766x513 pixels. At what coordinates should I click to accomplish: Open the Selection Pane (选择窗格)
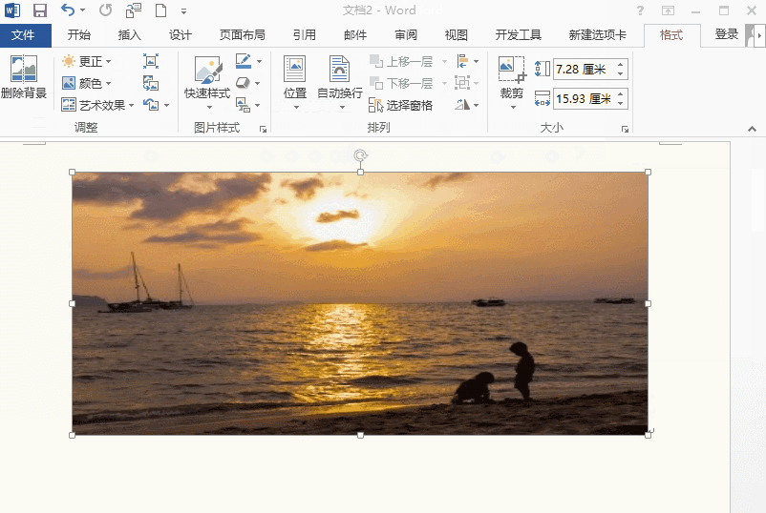pos(401,105)
